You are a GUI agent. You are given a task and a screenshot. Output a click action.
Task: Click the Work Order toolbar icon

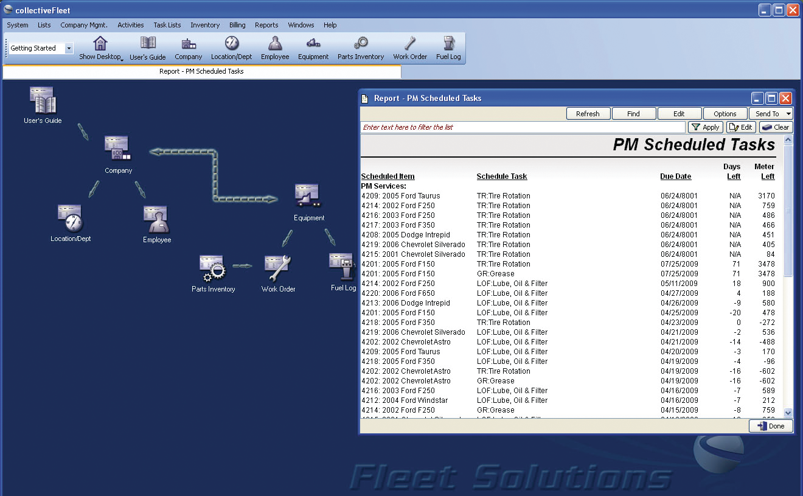tap(409, 47)
